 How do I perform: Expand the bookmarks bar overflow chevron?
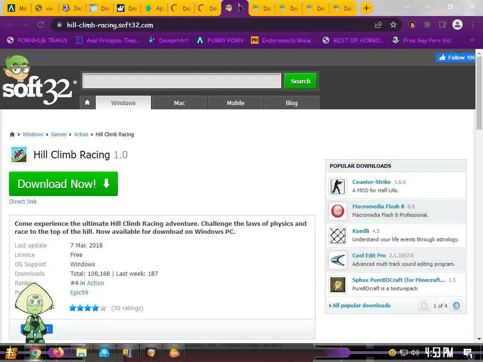tap(472, 41)
